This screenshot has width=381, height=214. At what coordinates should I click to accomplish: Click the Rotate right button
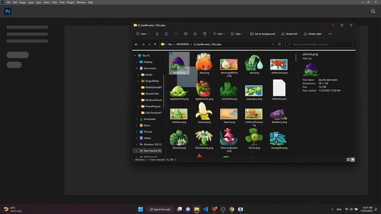coord(313,34)
